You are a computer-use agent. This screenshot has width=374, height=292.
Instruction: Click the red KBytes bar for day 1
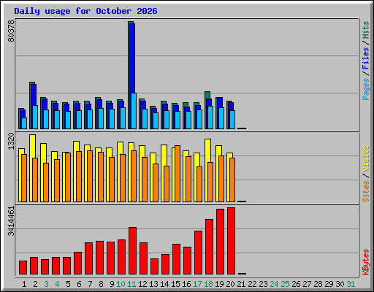(23, 268)
